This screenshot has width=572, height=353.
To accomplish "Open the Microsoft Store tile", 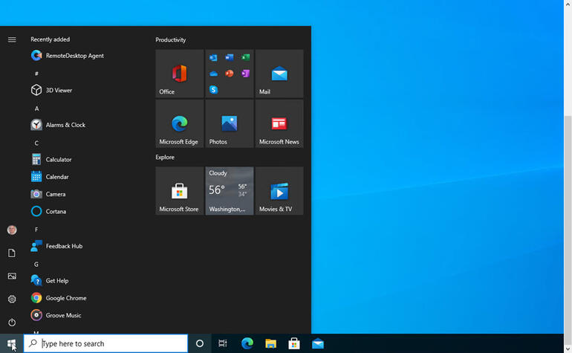I will [180, 191].
